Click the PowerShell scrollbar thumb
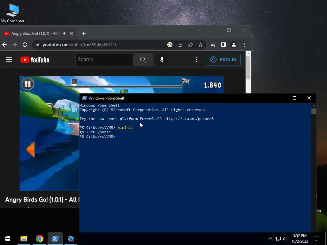327x245 pixels. 314,111
